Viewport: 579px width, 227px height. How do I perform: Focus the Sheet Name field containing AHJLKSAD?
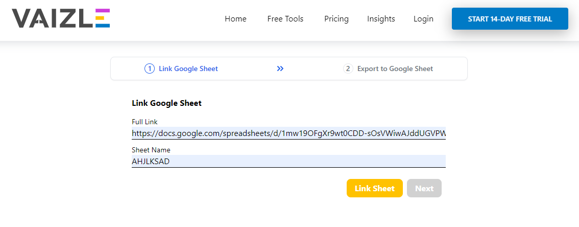(x=289, y=161)
